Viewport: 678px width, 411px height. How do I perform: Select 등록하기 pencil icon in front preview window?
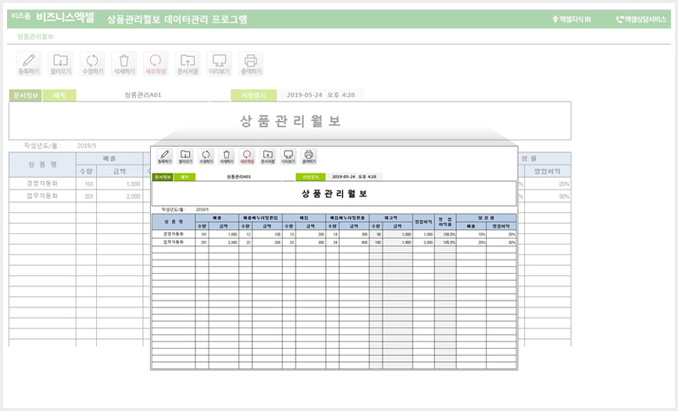(x=165, y=156)
